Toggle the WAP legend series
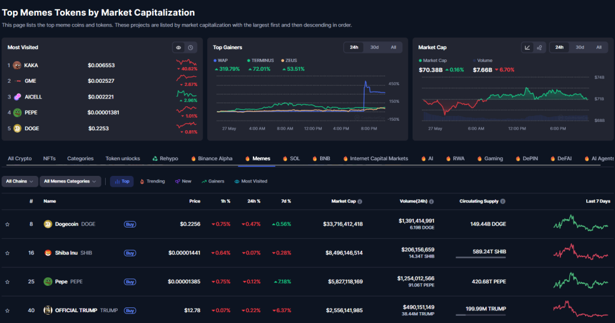Screen dimensions: 615x323 (220, 61)
